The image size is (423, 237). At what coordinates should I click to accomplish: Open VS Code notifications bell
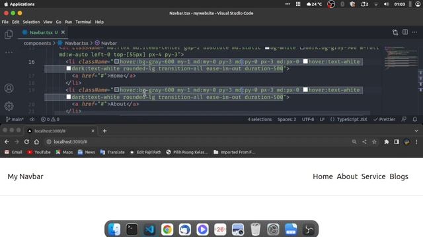point(415,119)
